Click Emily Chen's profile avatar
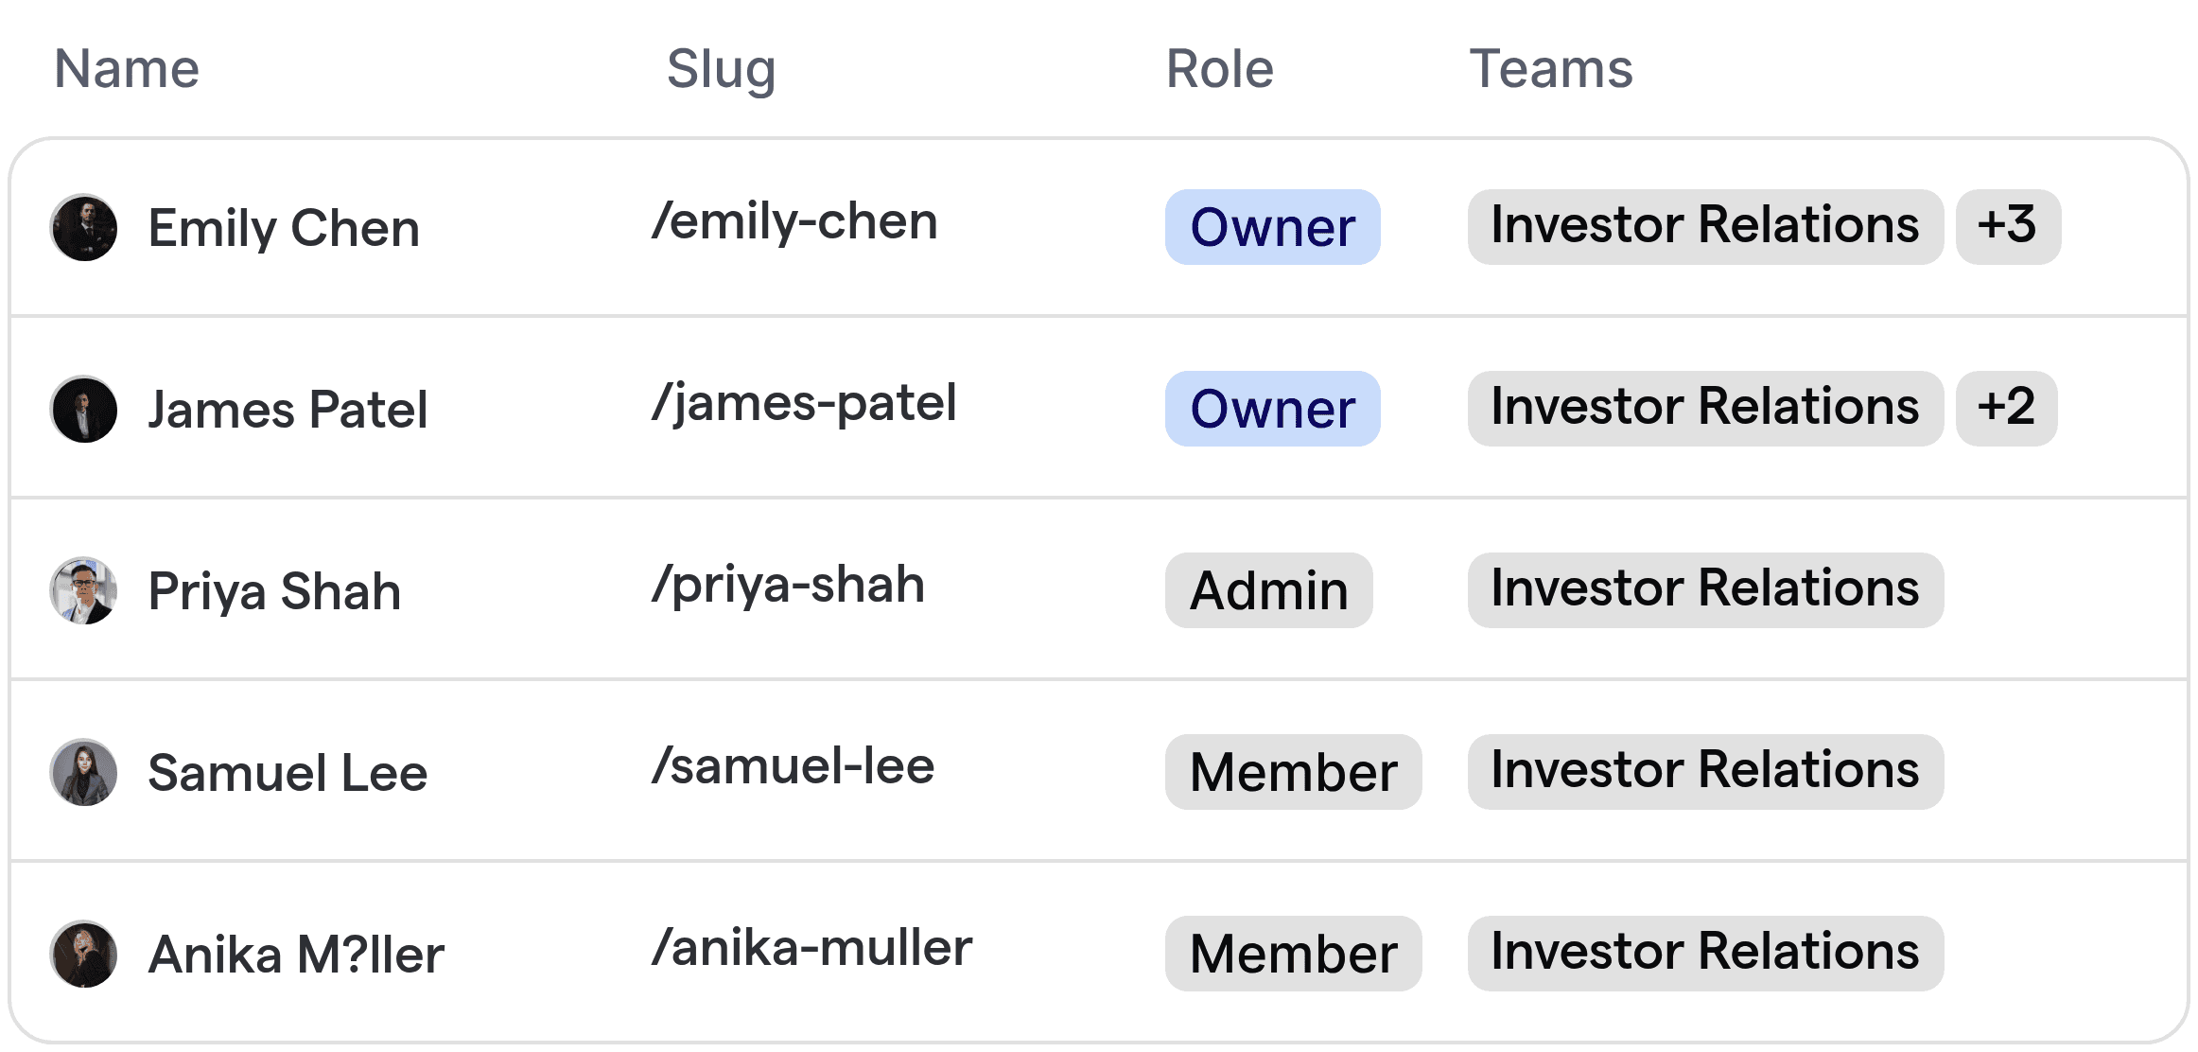Image resolution: width=2198 pixels, height=1052 pixels. (x=84, y=227)
